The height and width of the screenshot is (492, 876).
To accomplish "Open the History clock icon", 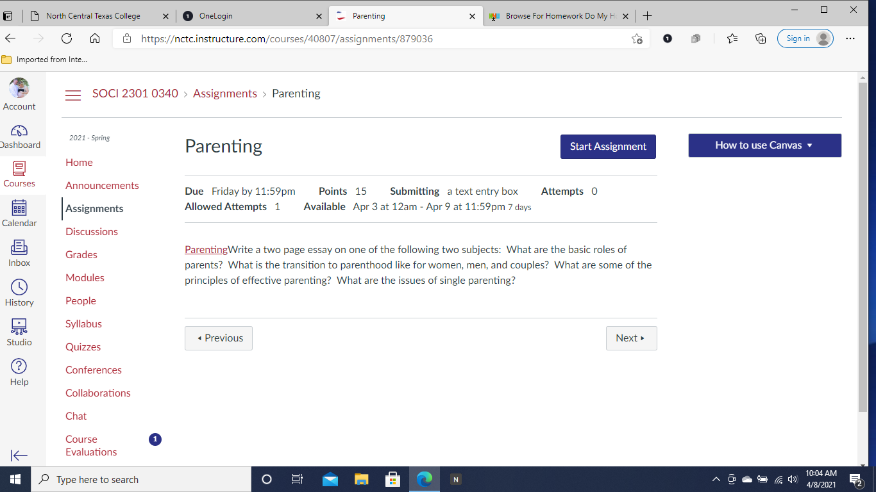I will click(x=19, y=288).
